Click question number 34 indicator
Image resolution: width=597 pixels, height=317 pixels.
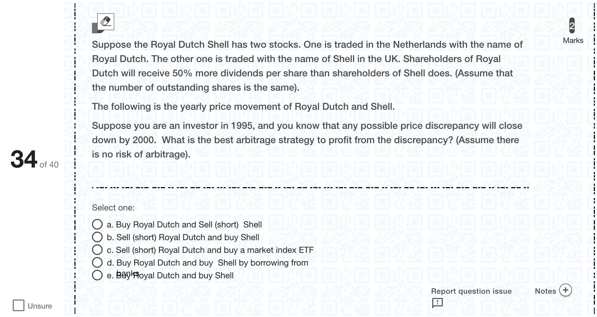pyautogui.click(x=24, y=159)
